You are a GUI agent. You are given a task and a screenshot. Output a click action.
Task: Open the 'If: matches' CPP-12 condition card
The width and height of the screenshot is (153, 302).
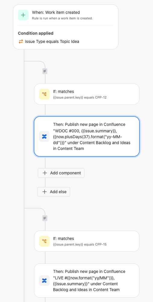[x=87, y=94]
